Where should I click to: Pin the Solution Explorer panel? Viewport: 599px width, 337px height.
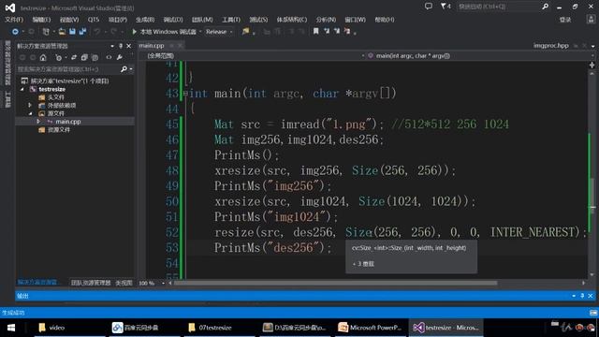click(x=121, y=46)
